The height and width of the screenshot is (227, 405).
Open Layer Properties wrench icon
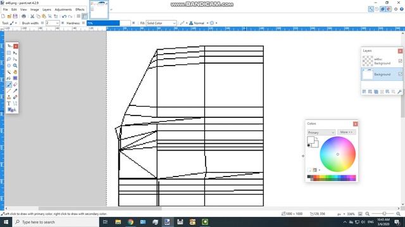pos(399,91)
